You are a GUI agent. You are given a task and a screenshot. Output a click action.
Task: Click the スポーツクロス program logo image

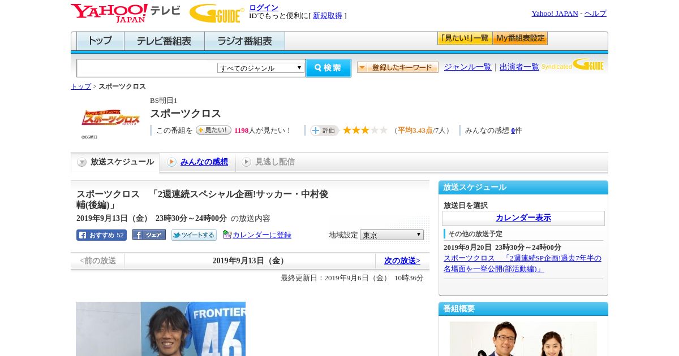[x=111, y=118]
